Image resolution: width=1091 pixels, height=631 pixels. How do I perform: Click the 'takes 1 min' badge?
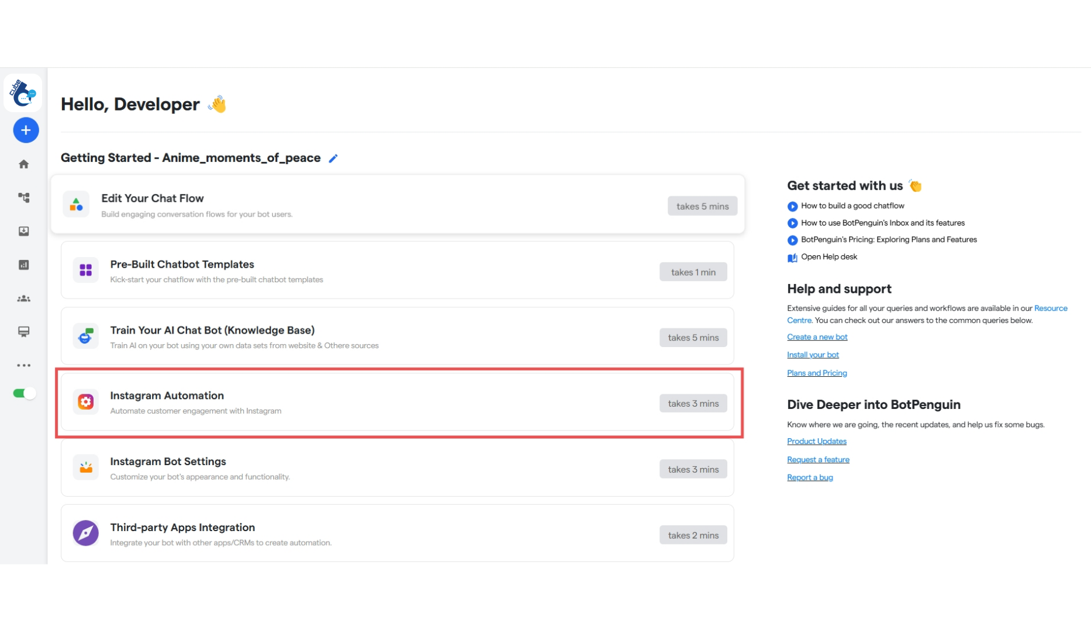(x=693, y=272)
